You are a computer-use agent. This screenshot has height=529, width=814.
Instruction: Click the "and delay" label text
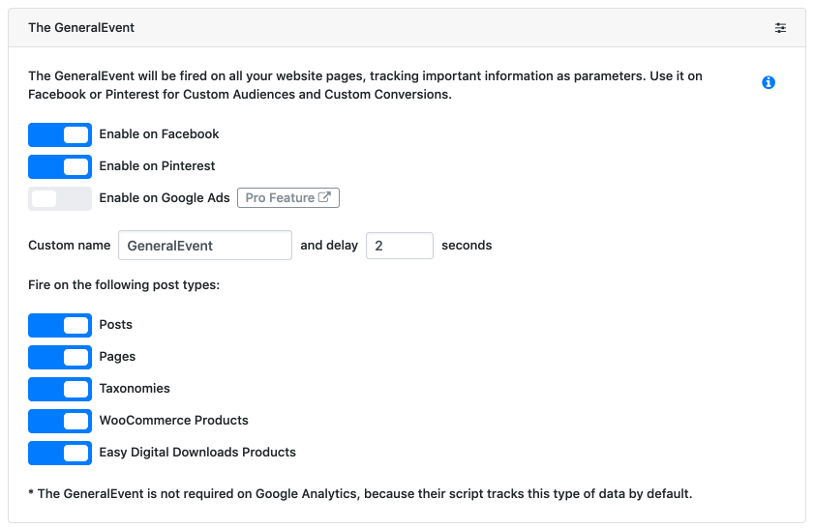click(x=329, y=246)
